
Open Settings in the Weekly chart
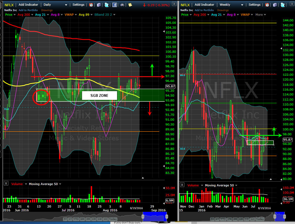254,5
